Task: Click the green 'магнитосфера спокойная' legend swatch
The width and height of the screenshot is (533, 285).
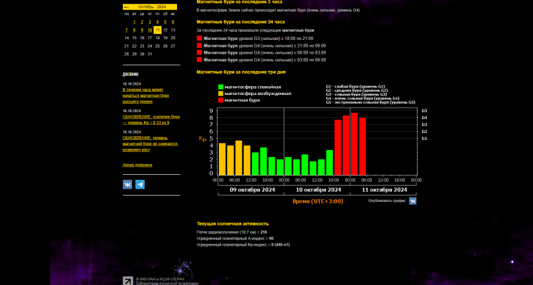Action: click(220, 87)
